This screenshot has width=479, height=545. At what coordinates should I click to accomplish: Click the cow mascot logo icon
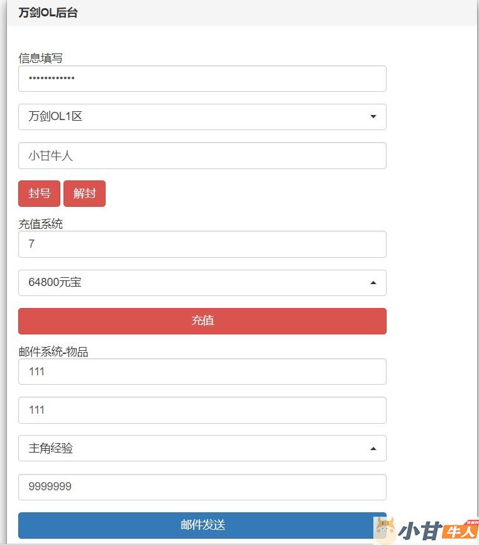click(x=385, y=530)
